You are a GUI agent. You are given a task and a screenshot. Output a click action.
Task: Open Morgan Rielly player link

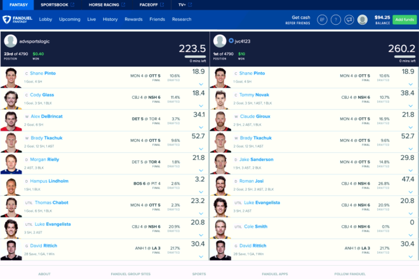(44, 159)
